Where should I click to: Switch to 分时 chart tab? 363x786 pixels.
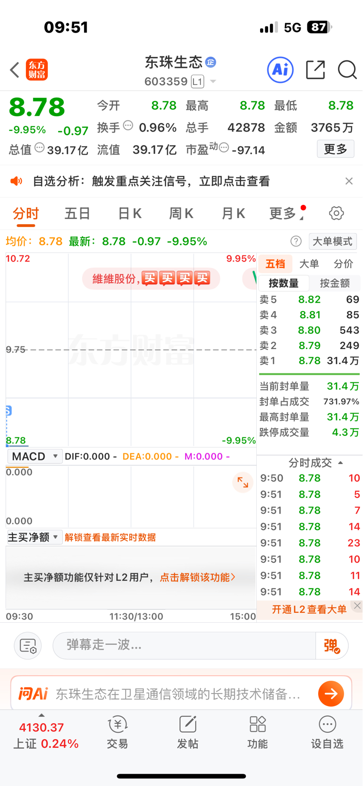tap(26, 213)
